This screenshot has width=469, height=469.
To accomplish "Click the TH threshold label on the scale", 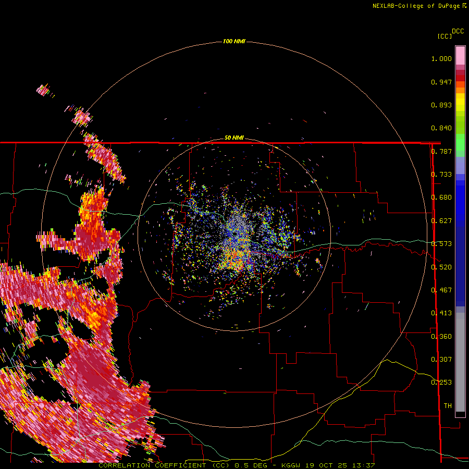I will pos(448,406).
